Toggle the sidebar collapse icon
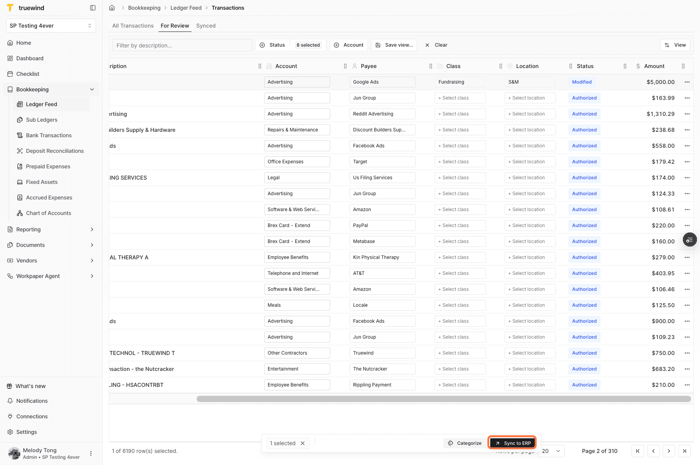The width and height of the screenshot is (700, 465). tap(93, 8)
